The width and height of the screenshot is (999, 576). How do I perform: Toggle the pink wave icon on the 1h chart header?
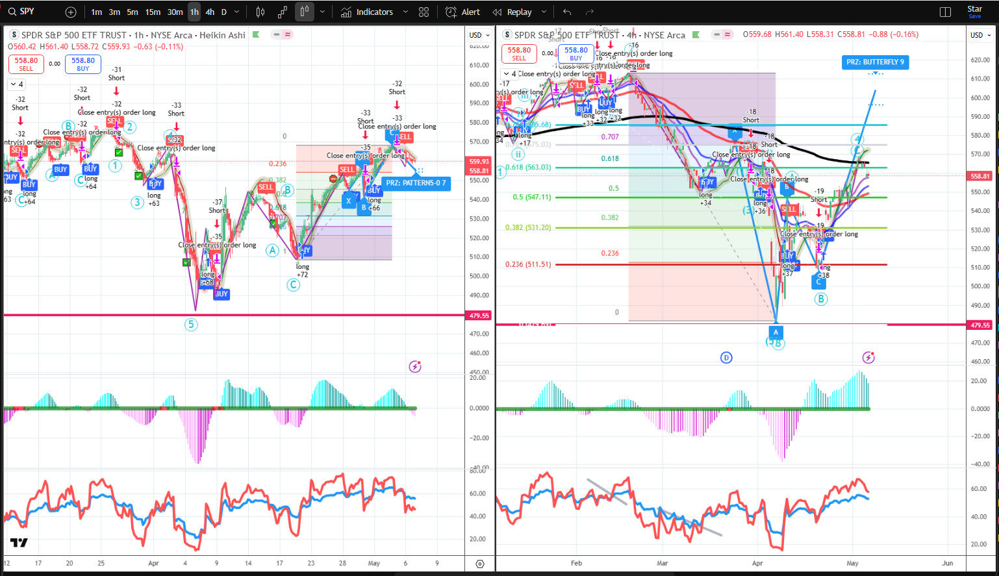coord(288,35)
